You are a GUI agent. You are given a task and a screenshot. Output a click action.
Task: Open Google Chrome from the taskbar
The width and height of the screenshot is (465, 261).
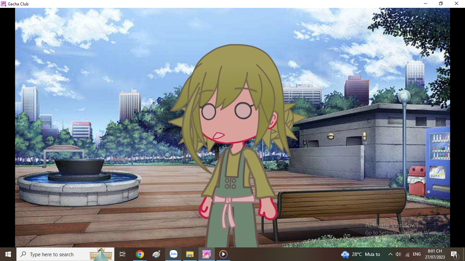[140, 254]
